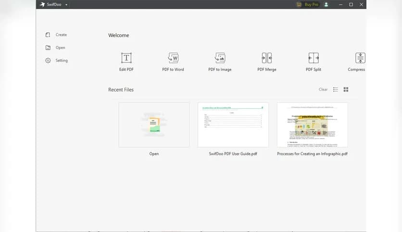The height and width of the screenshot is (232, 402).
Task: Switch recent files to grid view
Action: [346, 90]
